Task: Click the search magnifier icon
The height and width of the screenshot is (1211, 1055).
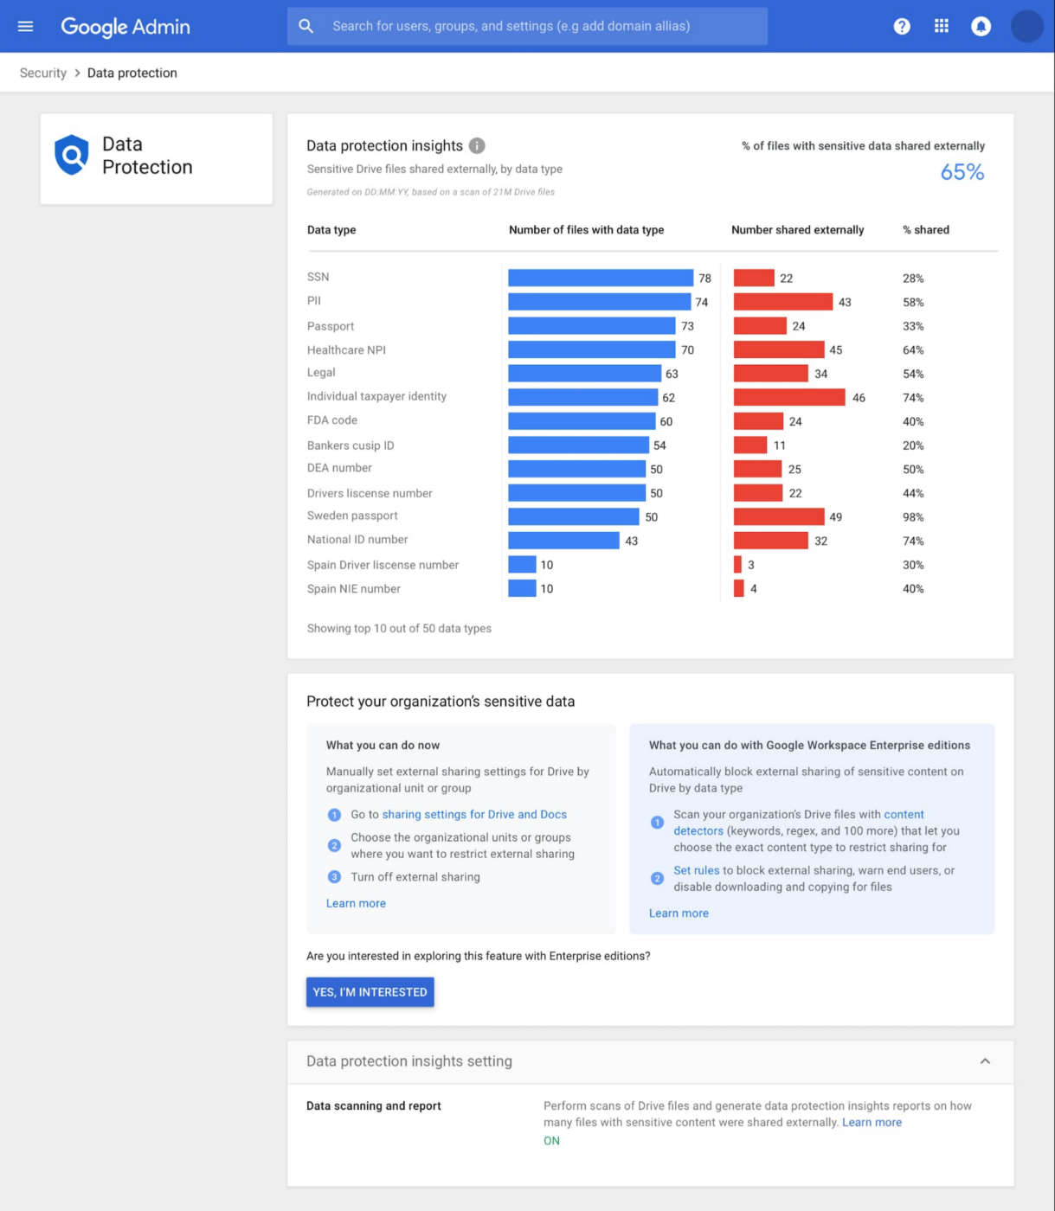Action: 306,26
